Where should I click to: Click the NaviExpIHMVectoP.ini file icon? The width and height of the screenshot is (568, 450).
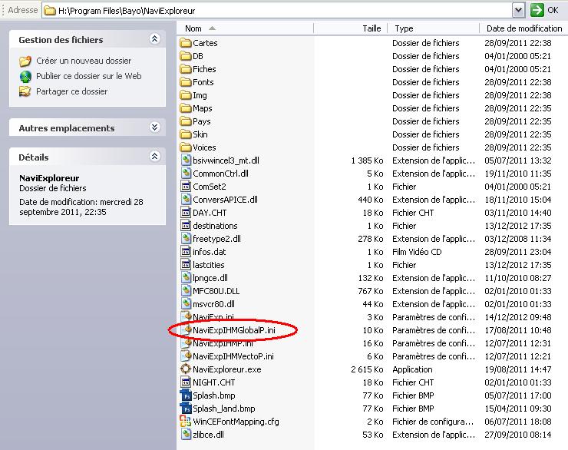pos(186,356)
